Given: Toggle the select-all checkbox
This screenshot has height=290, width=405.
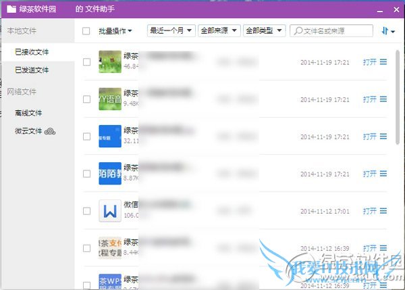Looking at the screenshot, I should [86, 31].
